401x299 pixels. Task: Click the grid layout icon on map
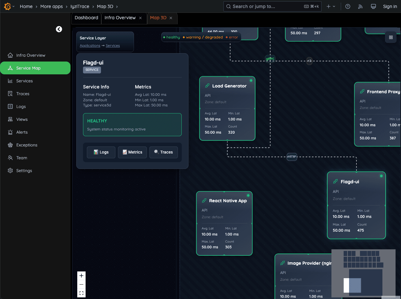point(391,37)
